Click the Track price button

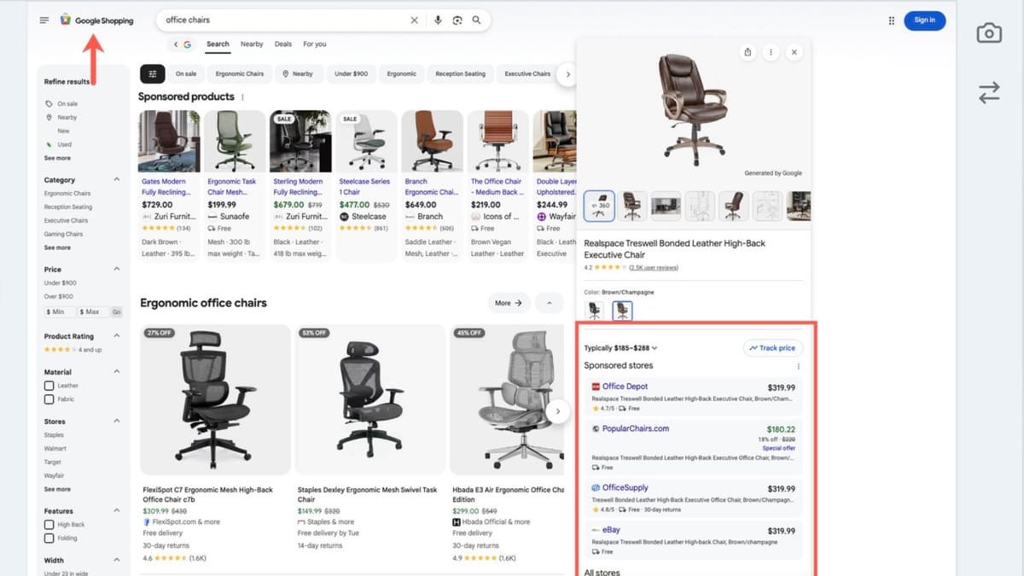pyautogui.click(x=771, y=348)
